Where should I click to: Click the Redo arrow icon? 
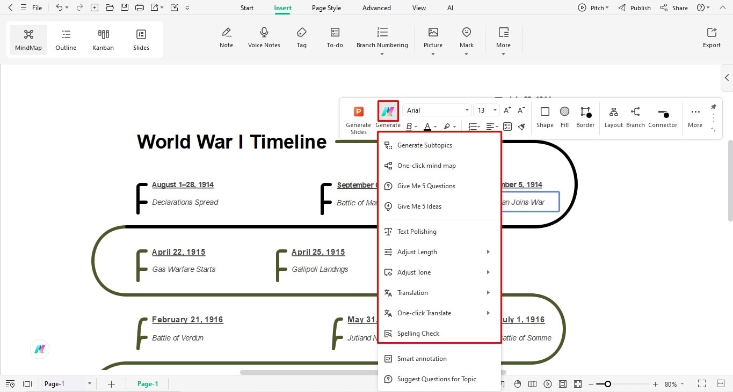pyautogui.click(x=79, y=8)
